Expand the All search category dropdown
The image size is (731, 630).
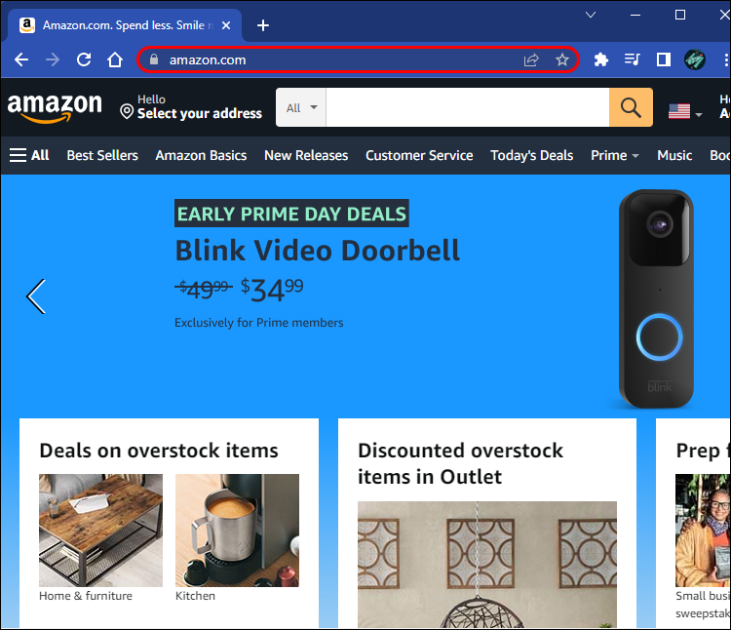click(x=301, y=107)
